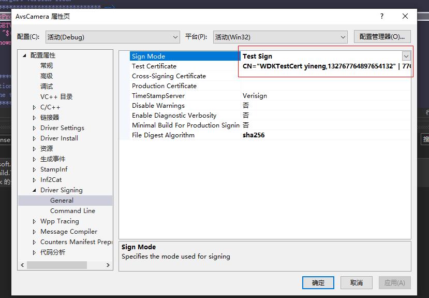Screen dimensions: 429x298
Task: Click the help question mark icon
Action: pos(382,17)
